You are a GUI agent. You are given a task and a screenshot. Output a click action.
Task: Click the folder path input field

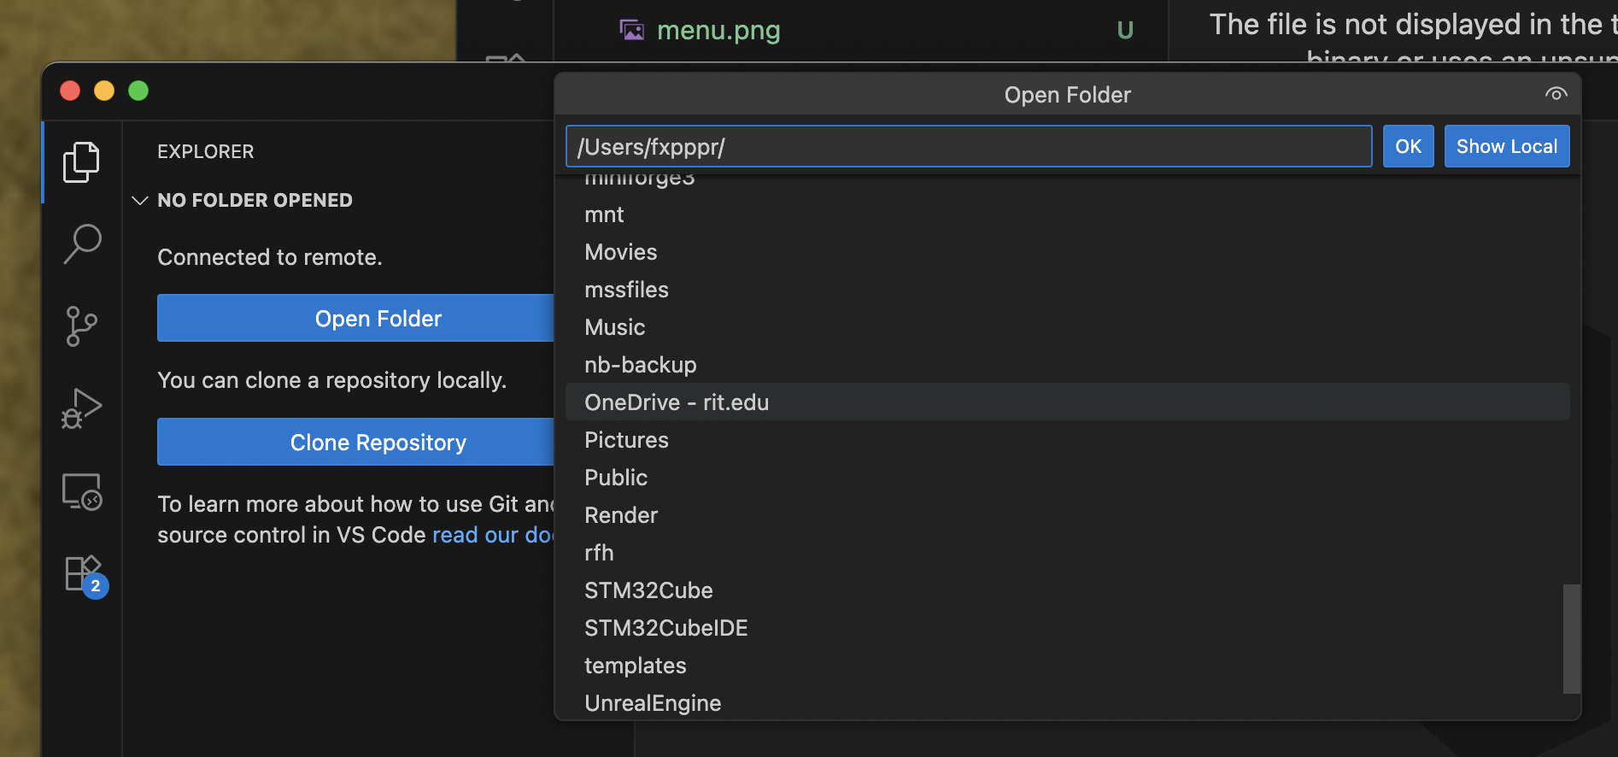(968, 146)
